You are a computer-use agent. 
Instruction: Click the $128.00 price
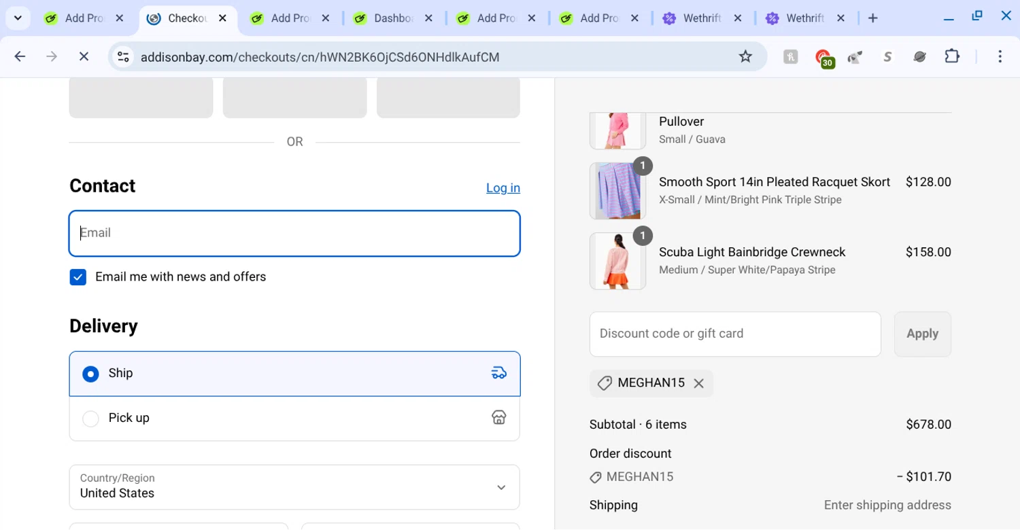tap(928, 182)
